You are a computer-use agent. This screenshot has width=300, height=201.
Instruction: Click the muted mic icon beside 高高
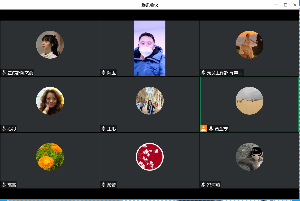point(4,185)
